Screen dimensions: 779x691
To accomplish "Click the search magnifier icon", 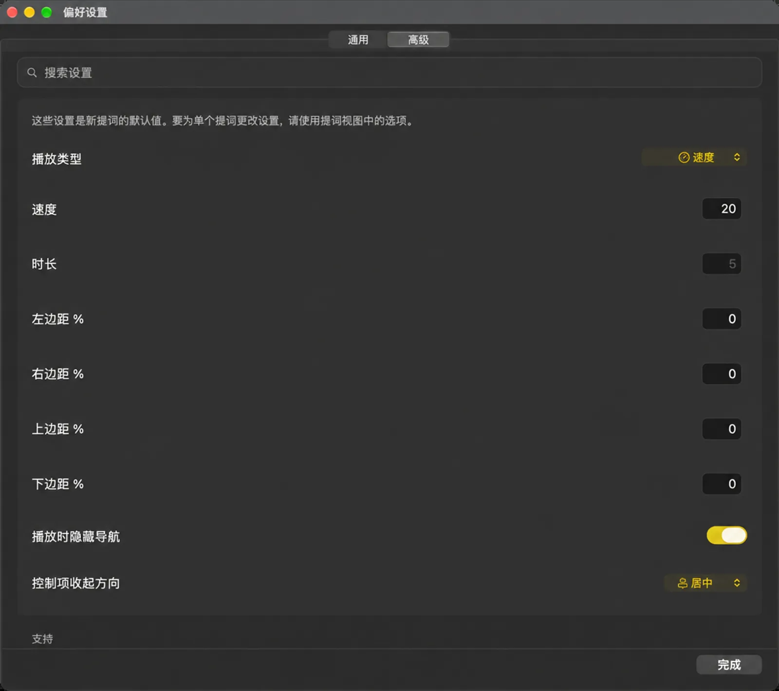I will tap(32, 72).
